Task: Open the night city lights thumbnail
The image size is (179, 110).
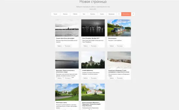Action: [x=93, y=28]
